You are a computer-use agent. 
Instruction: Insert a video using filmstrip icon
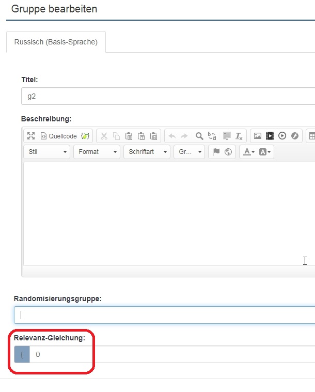pos(270,136)
